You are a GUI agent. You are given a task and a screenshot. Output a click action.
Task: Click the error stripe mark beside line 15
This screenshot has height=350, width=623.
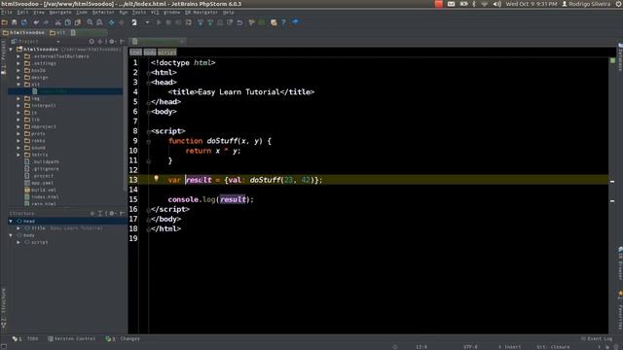pyautogui.click(x=612, y=201)
